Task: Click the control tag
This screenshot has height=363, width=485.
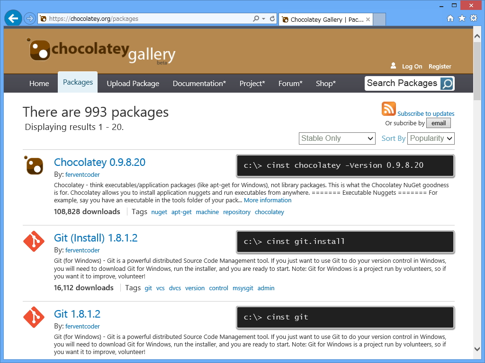Action: point(218,288)
